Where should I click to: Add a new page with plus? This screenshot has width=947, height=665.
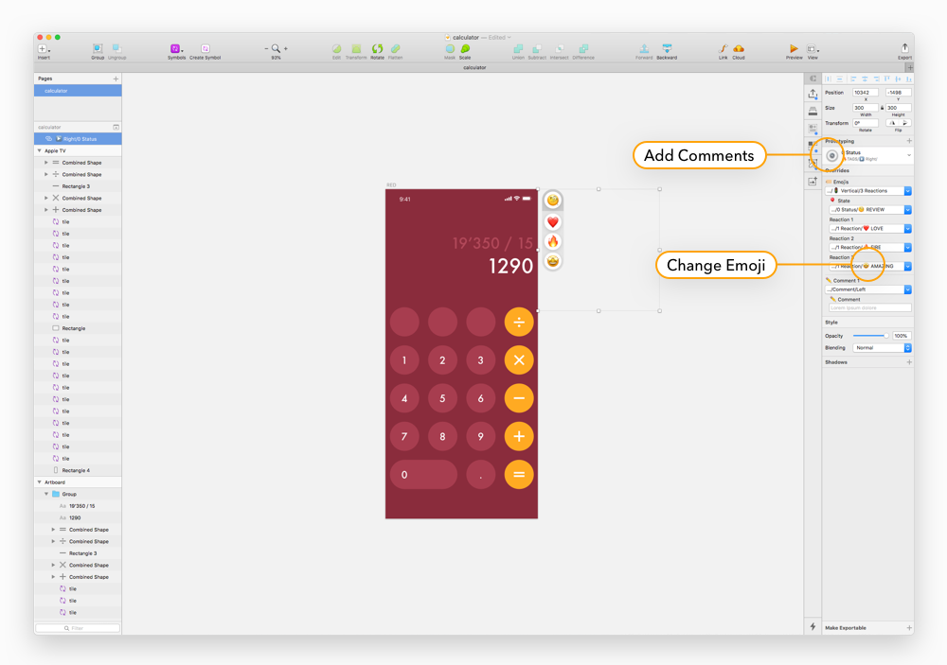click(x=116, y=79)
